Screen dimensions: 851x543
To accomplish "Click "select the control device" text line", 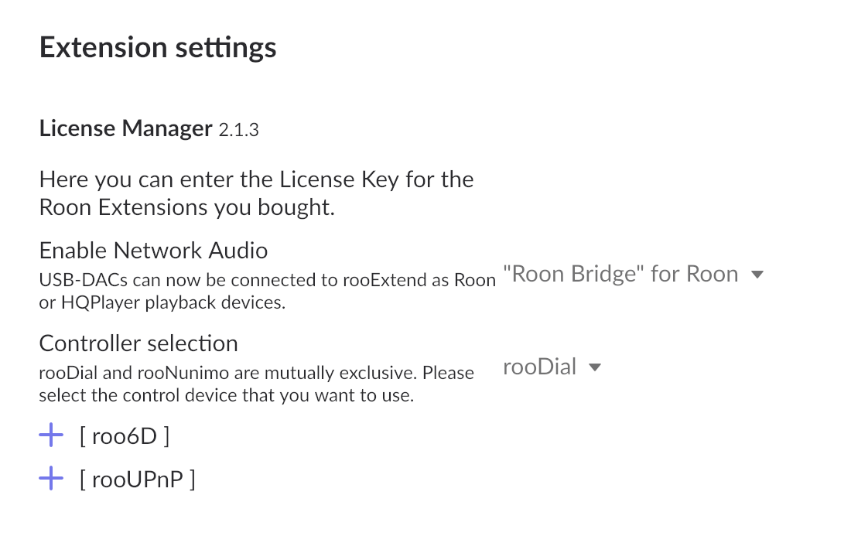I will [x=227, y=395].
